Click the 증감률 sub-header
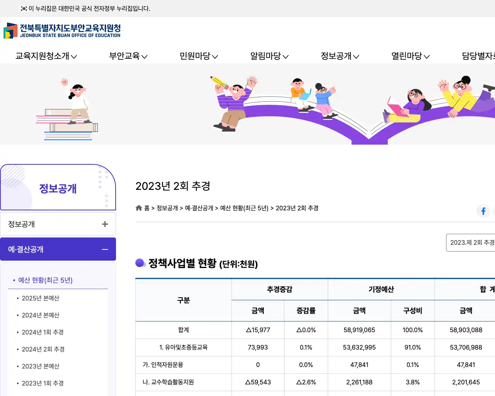This screenshot has height=396, width=495. tap(306, 311)
